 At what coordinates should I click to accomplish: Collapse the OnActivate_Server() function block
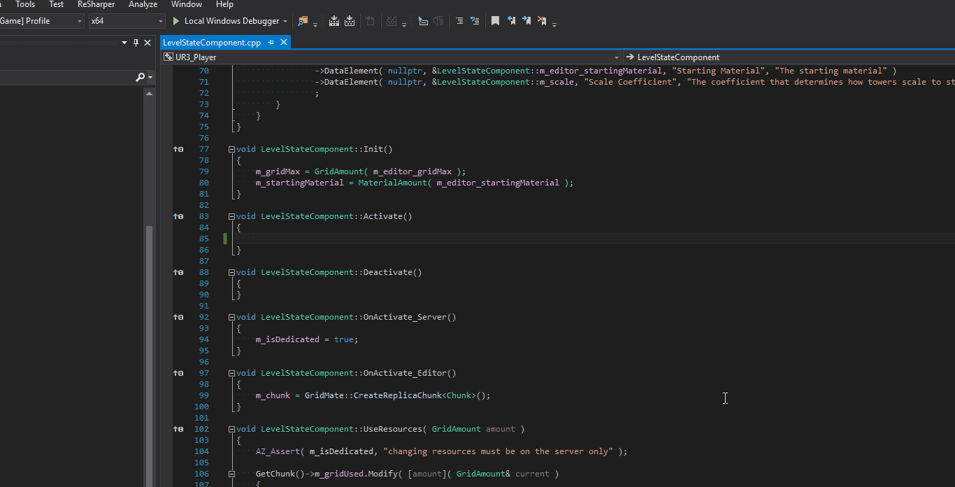point(231,317)
